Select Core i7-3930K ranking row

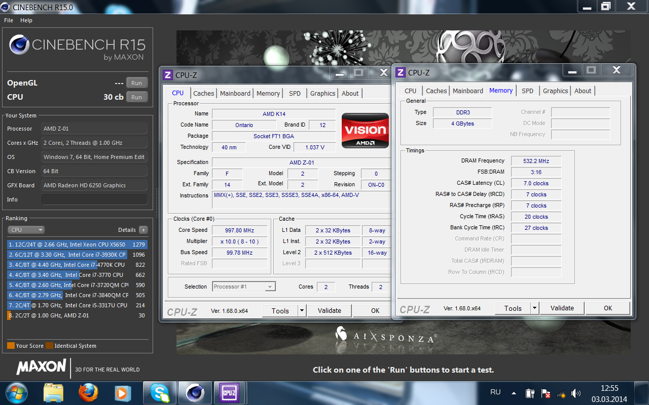[x=77, y=255]
